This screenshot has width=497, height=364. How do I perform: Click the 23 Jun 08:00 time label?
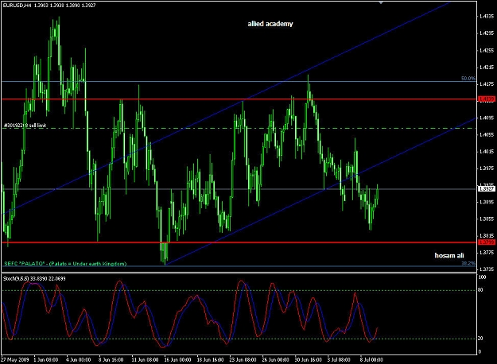[243, 359]
